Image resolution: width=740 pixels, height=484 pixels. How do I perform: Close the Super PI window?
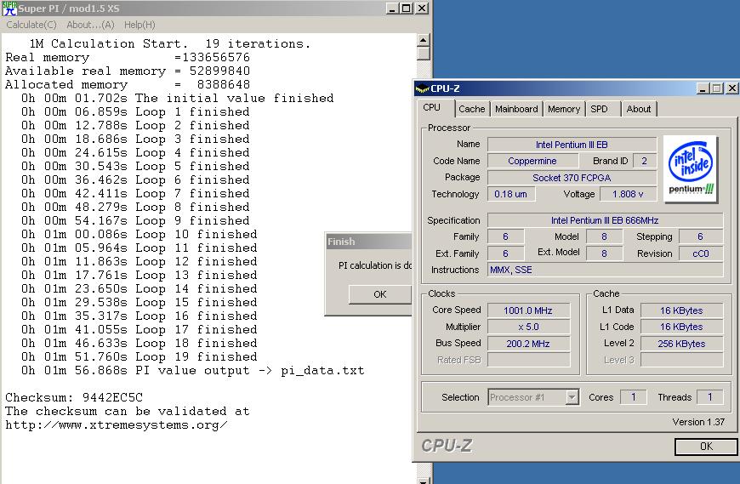pyautogui.click(x=421, y=9)
